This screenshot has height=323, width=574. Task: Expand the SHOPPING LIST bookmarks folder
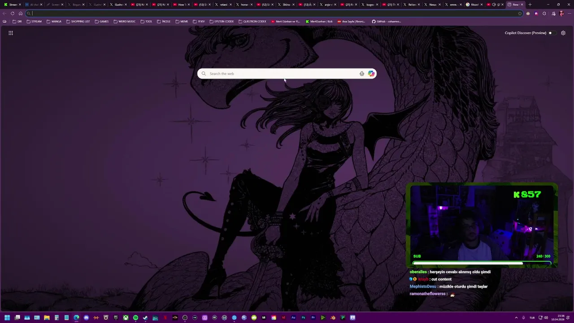tap(78, 22)
